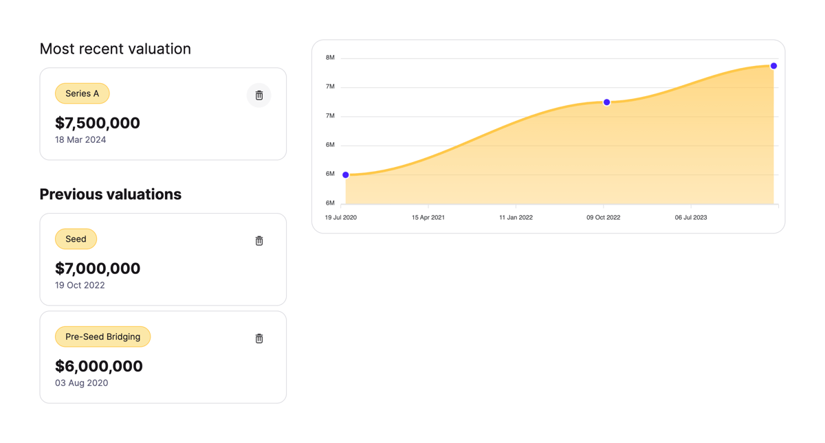825x443 pixels.
Task: Click the Previous valuations section heading
Action: click(x=110, y=194)
